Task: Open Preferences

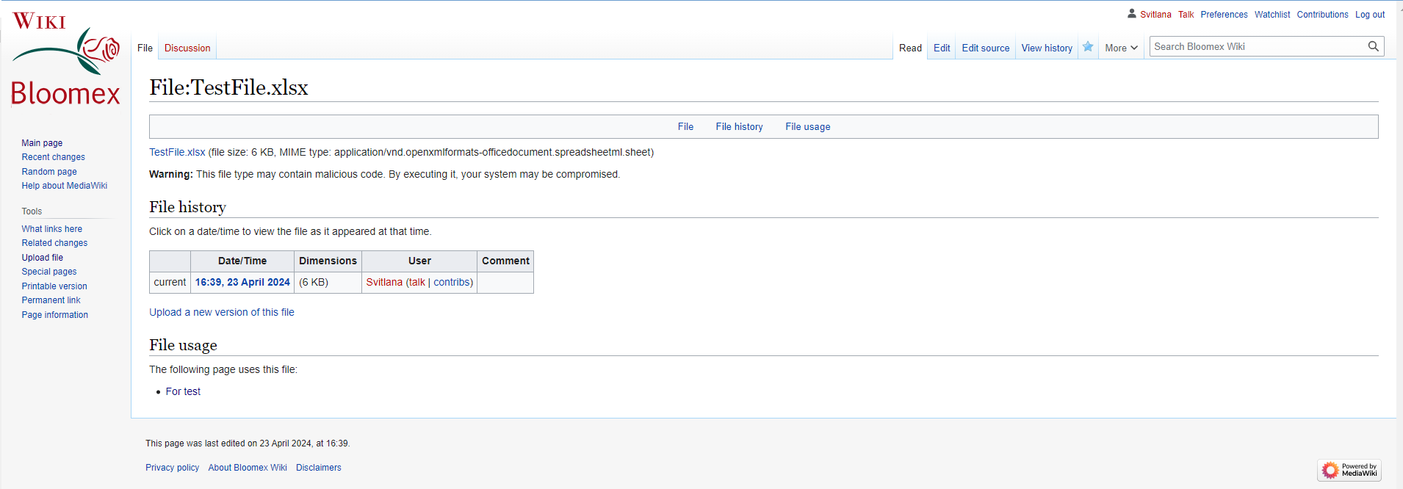Action: [x=1224, y=15]
